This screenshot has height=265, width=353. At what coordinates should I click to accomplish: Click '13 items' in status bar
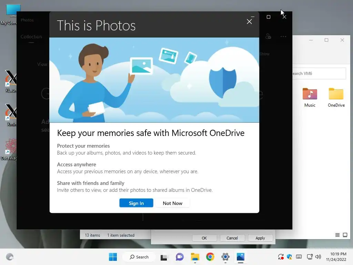92,235
